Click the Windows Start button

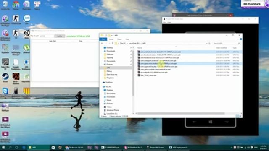point(3,148)
